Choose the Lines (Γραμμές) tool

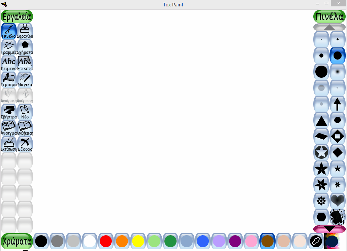[x=9, y=47]
